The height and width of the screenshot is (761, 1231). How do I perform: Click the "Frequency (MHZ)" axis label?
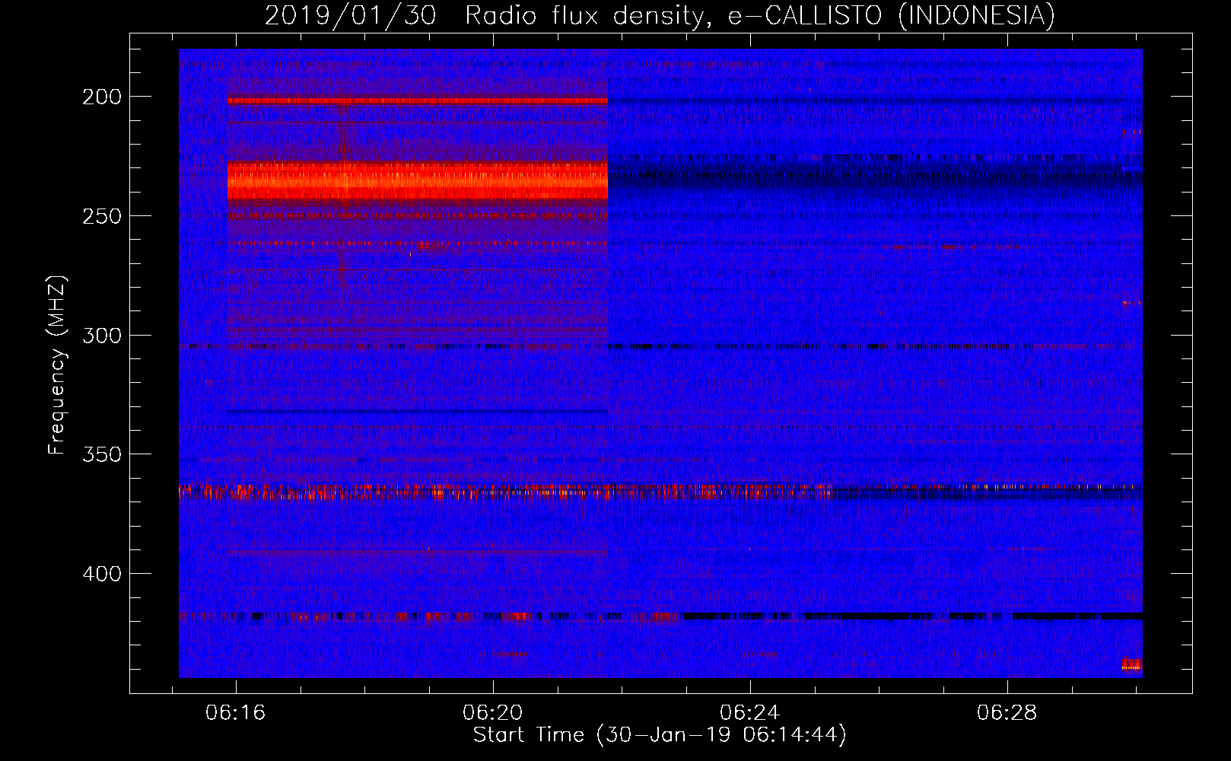point(57,365)
